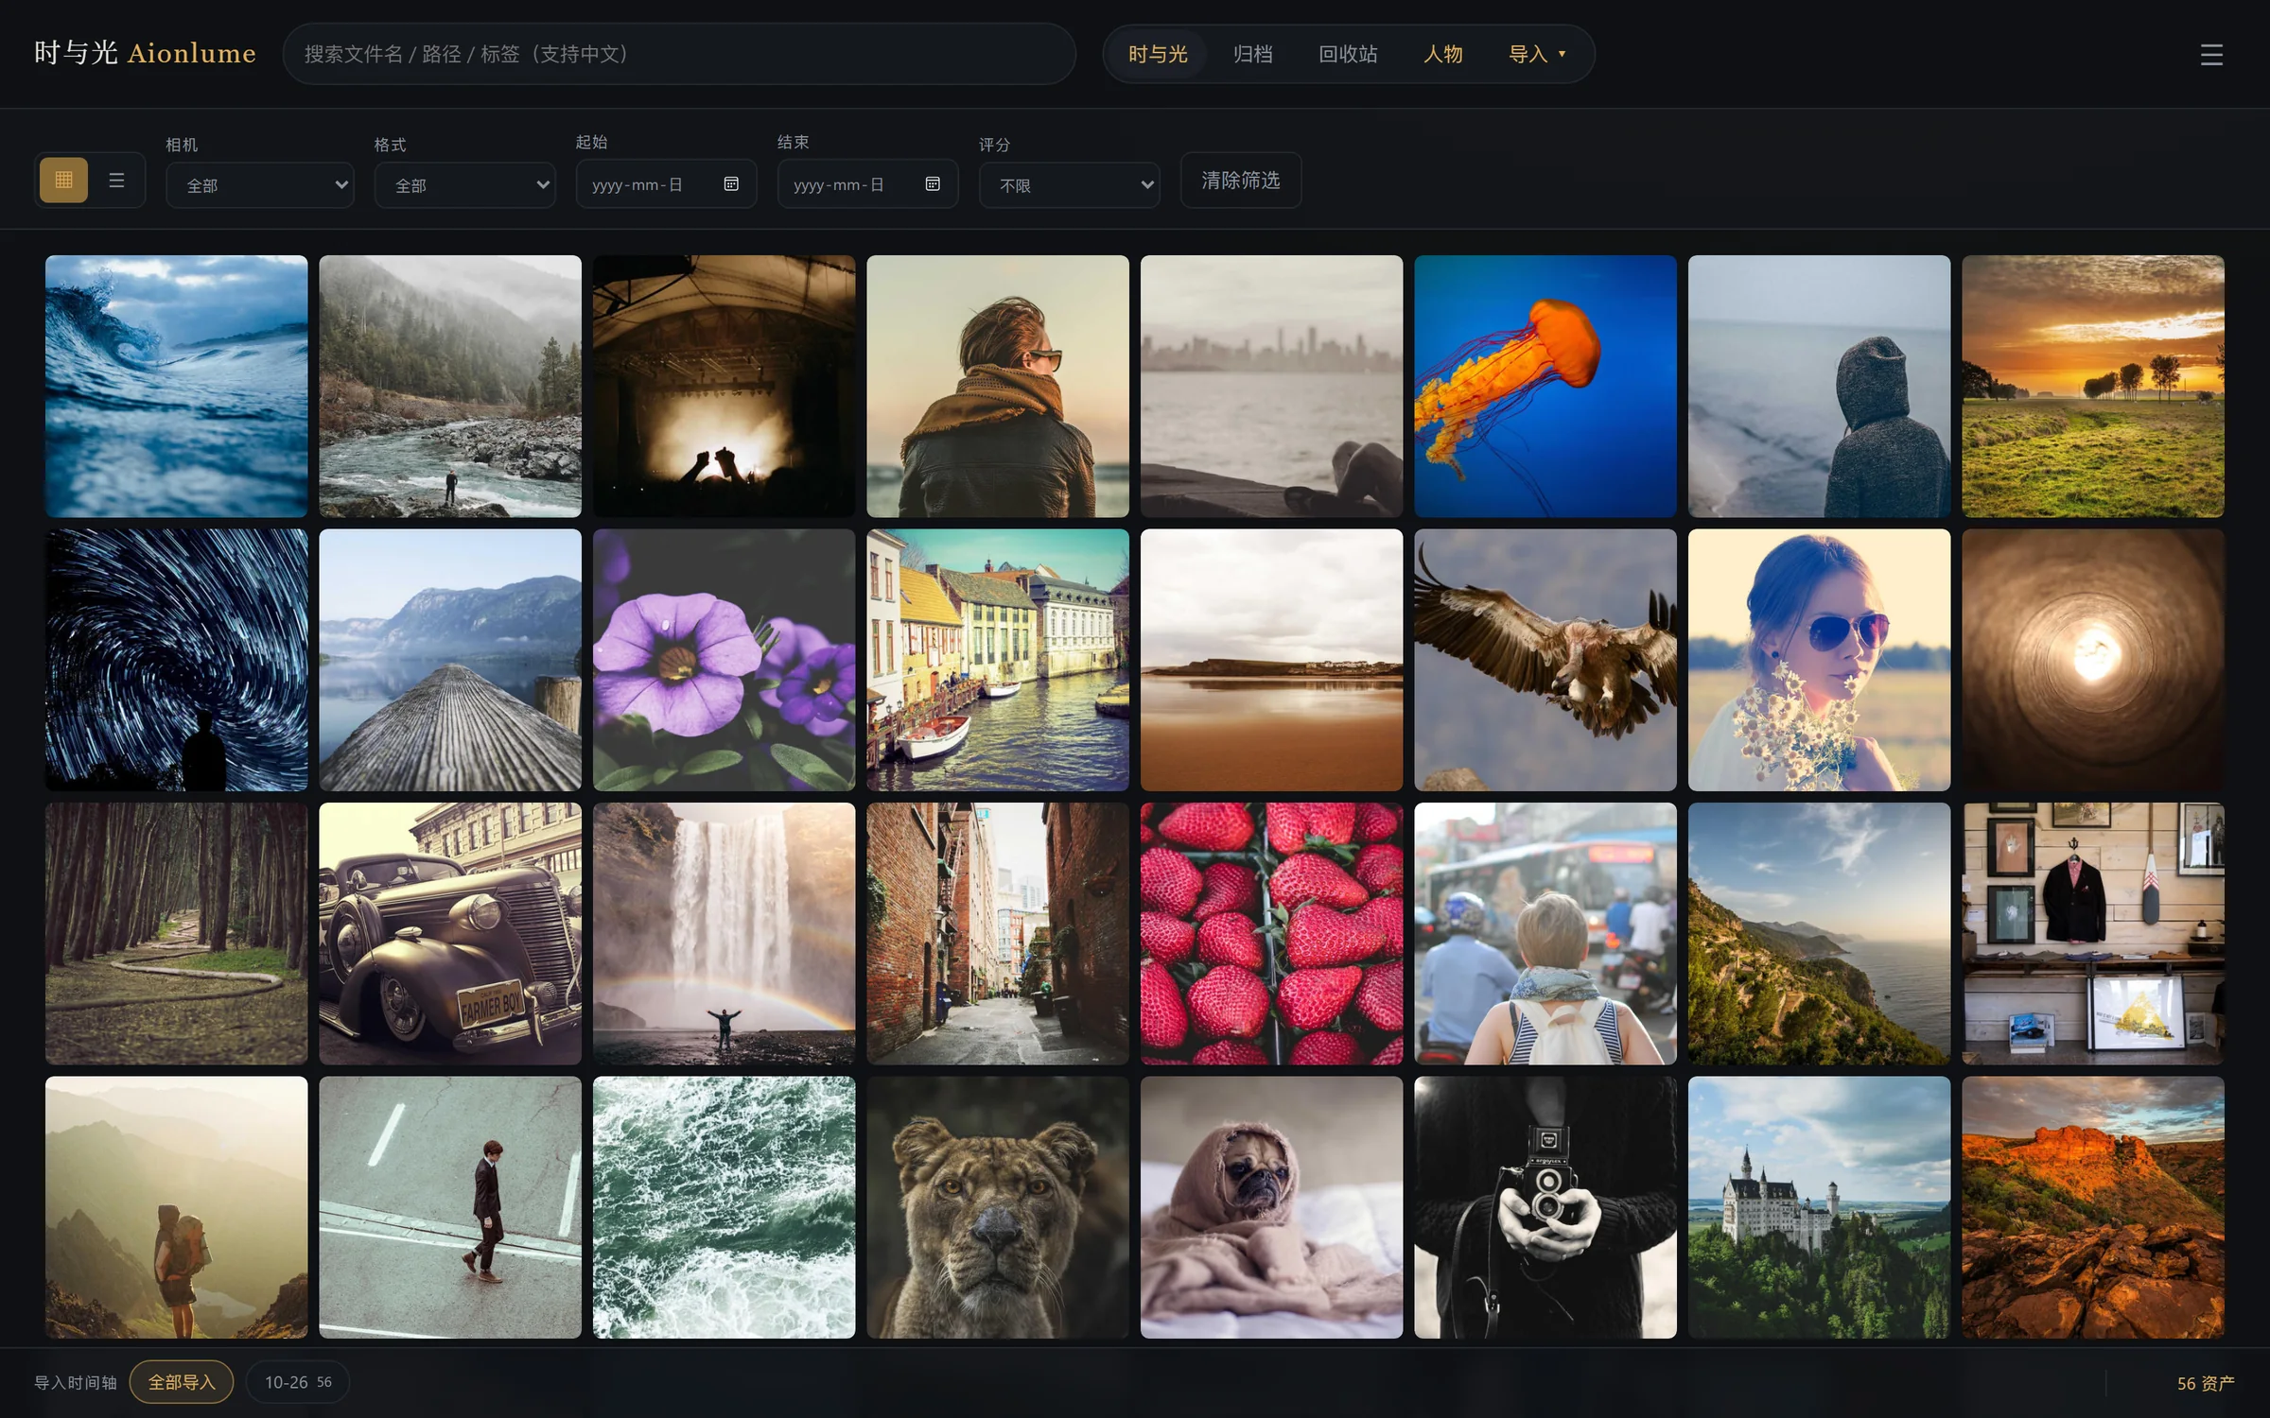Switch to grid view mode

coord(63,180)
